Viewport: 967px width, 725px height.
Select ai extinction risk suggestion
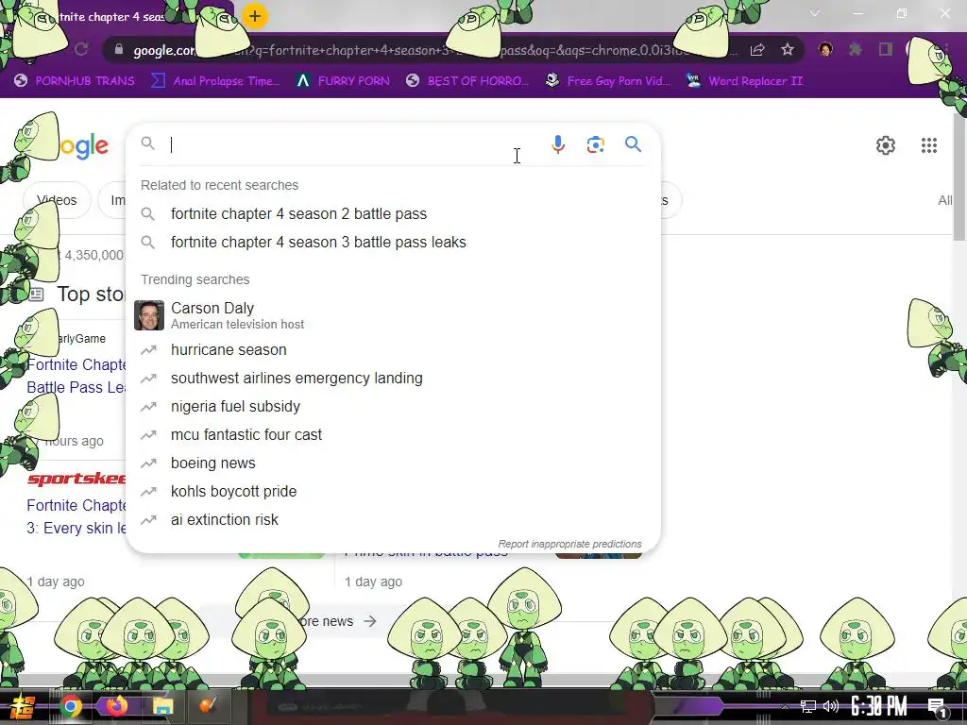point(224,520)
